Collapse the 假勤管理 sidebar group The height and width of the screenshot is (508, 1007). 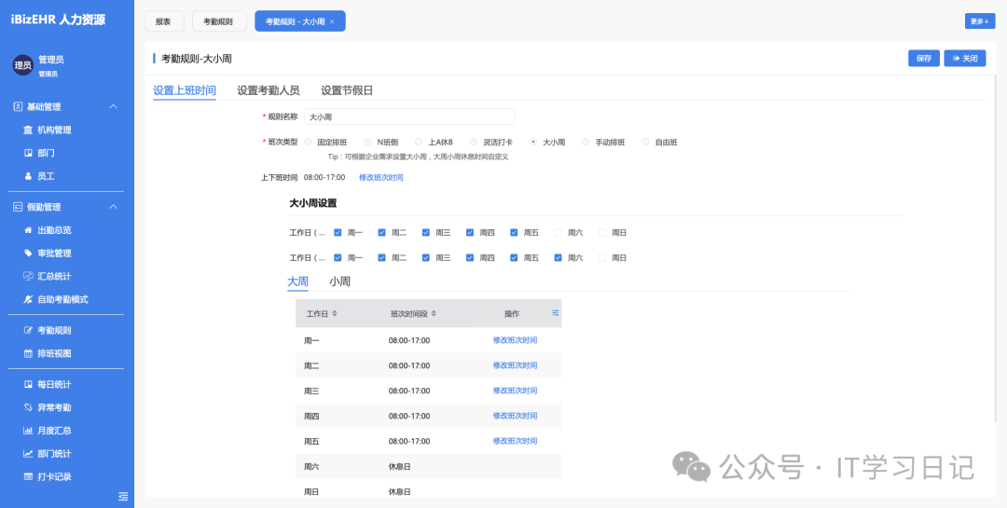tap(114, 207)
